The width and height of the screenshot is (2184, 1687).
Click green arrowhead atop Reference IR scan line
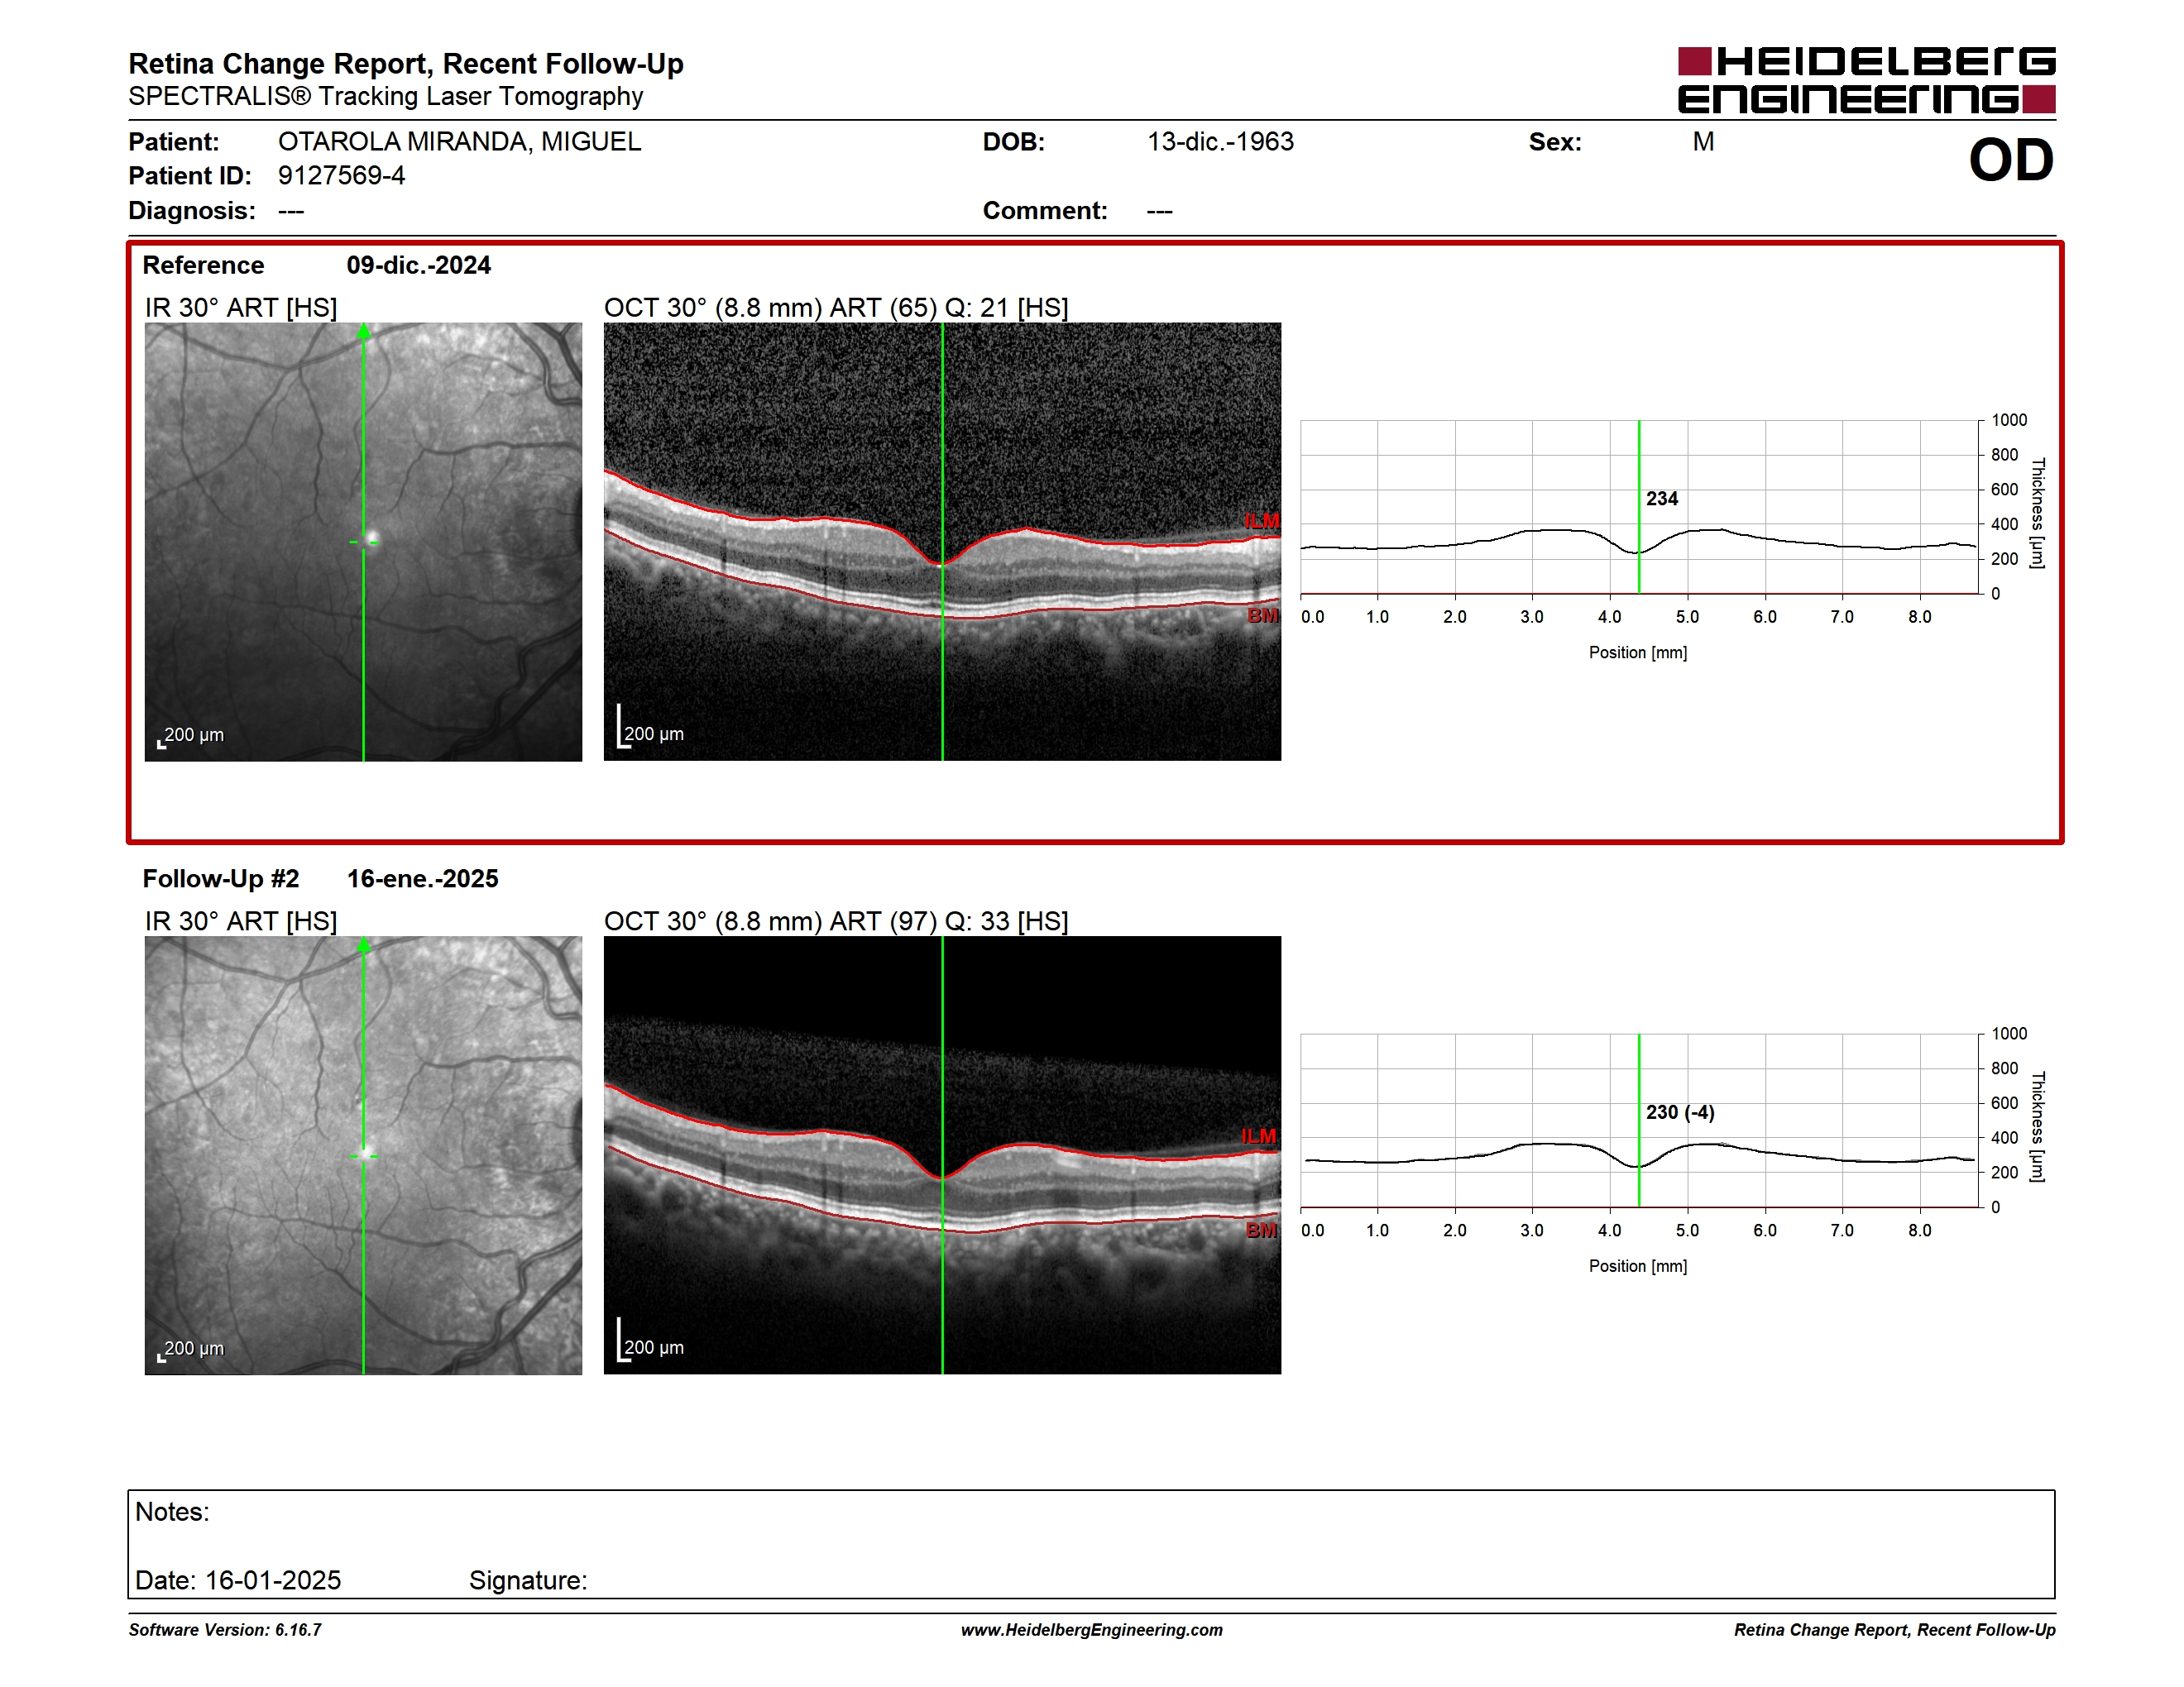[363, 331]
